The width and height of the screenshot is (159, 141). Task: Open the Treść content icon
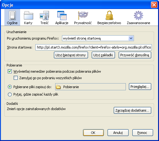pos(44,15)
